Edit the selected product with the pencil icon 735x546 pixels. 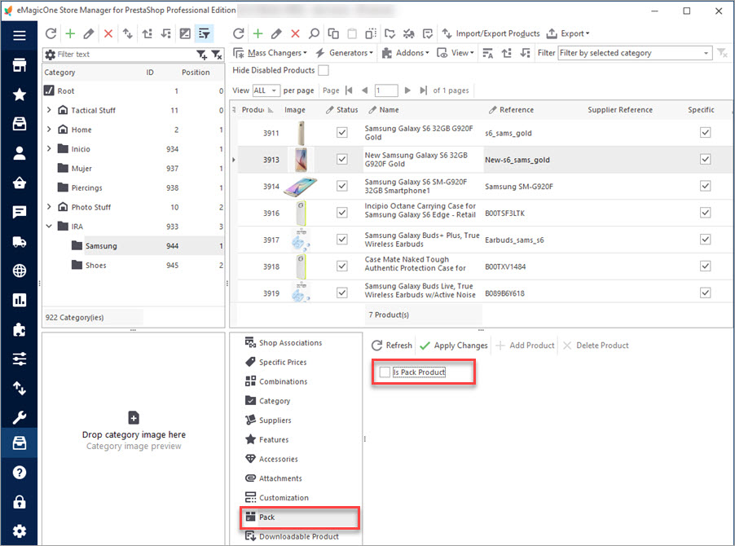tap(276, 33)
